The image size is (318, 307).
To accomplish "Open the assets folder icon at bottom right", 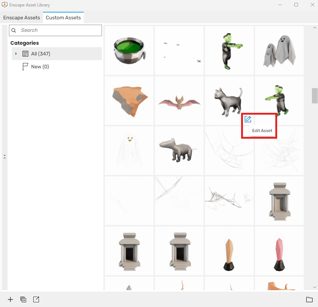I will click(309, 299).
